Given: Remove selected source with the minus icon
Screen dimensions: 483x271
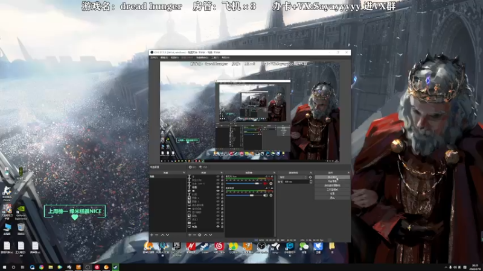Looking at the screenshot, I should (x=194, y=235).
